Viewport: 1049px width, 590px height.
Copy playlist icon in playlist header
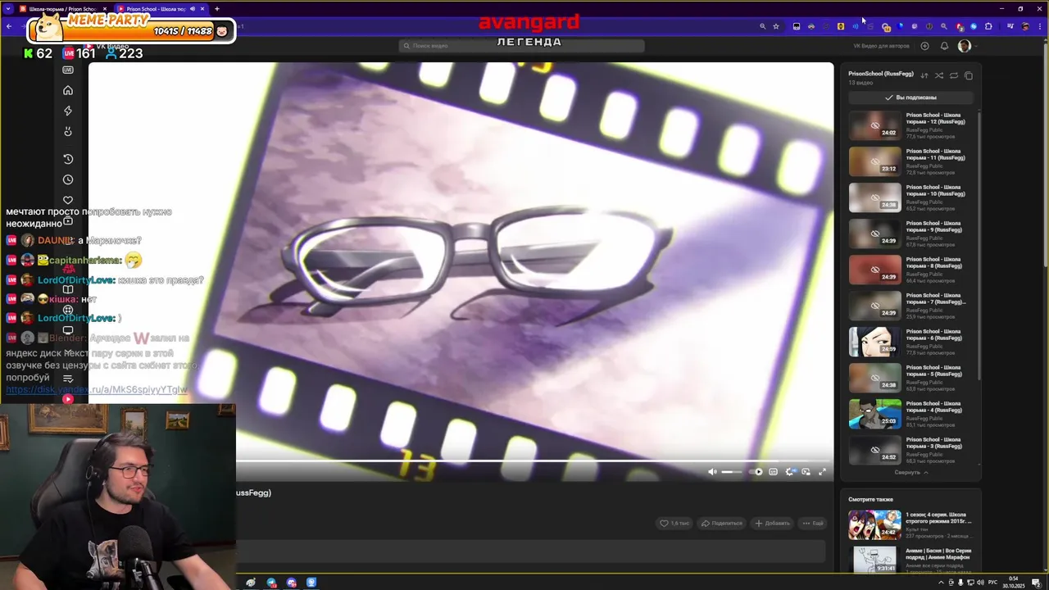point(969,75)
